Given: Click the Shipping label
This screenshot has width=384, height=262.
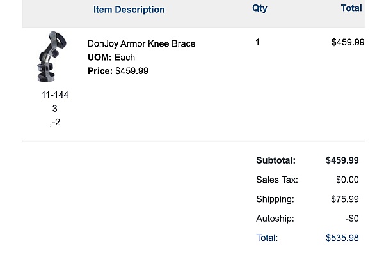Looking at the screenshot, I should coord(275,199).
